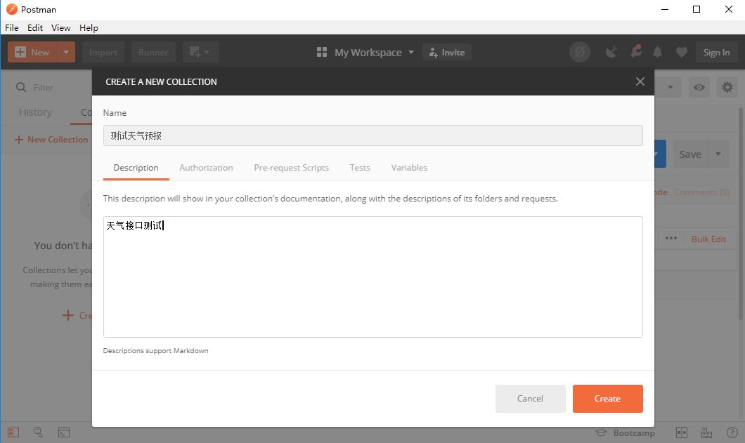The width and height of the screenshot is (745, 443).
Task: Open the Comments (0) link
Action: coord(701,192)
